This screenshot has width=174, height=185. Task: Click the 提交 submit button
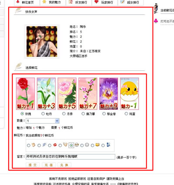point(33,165)
